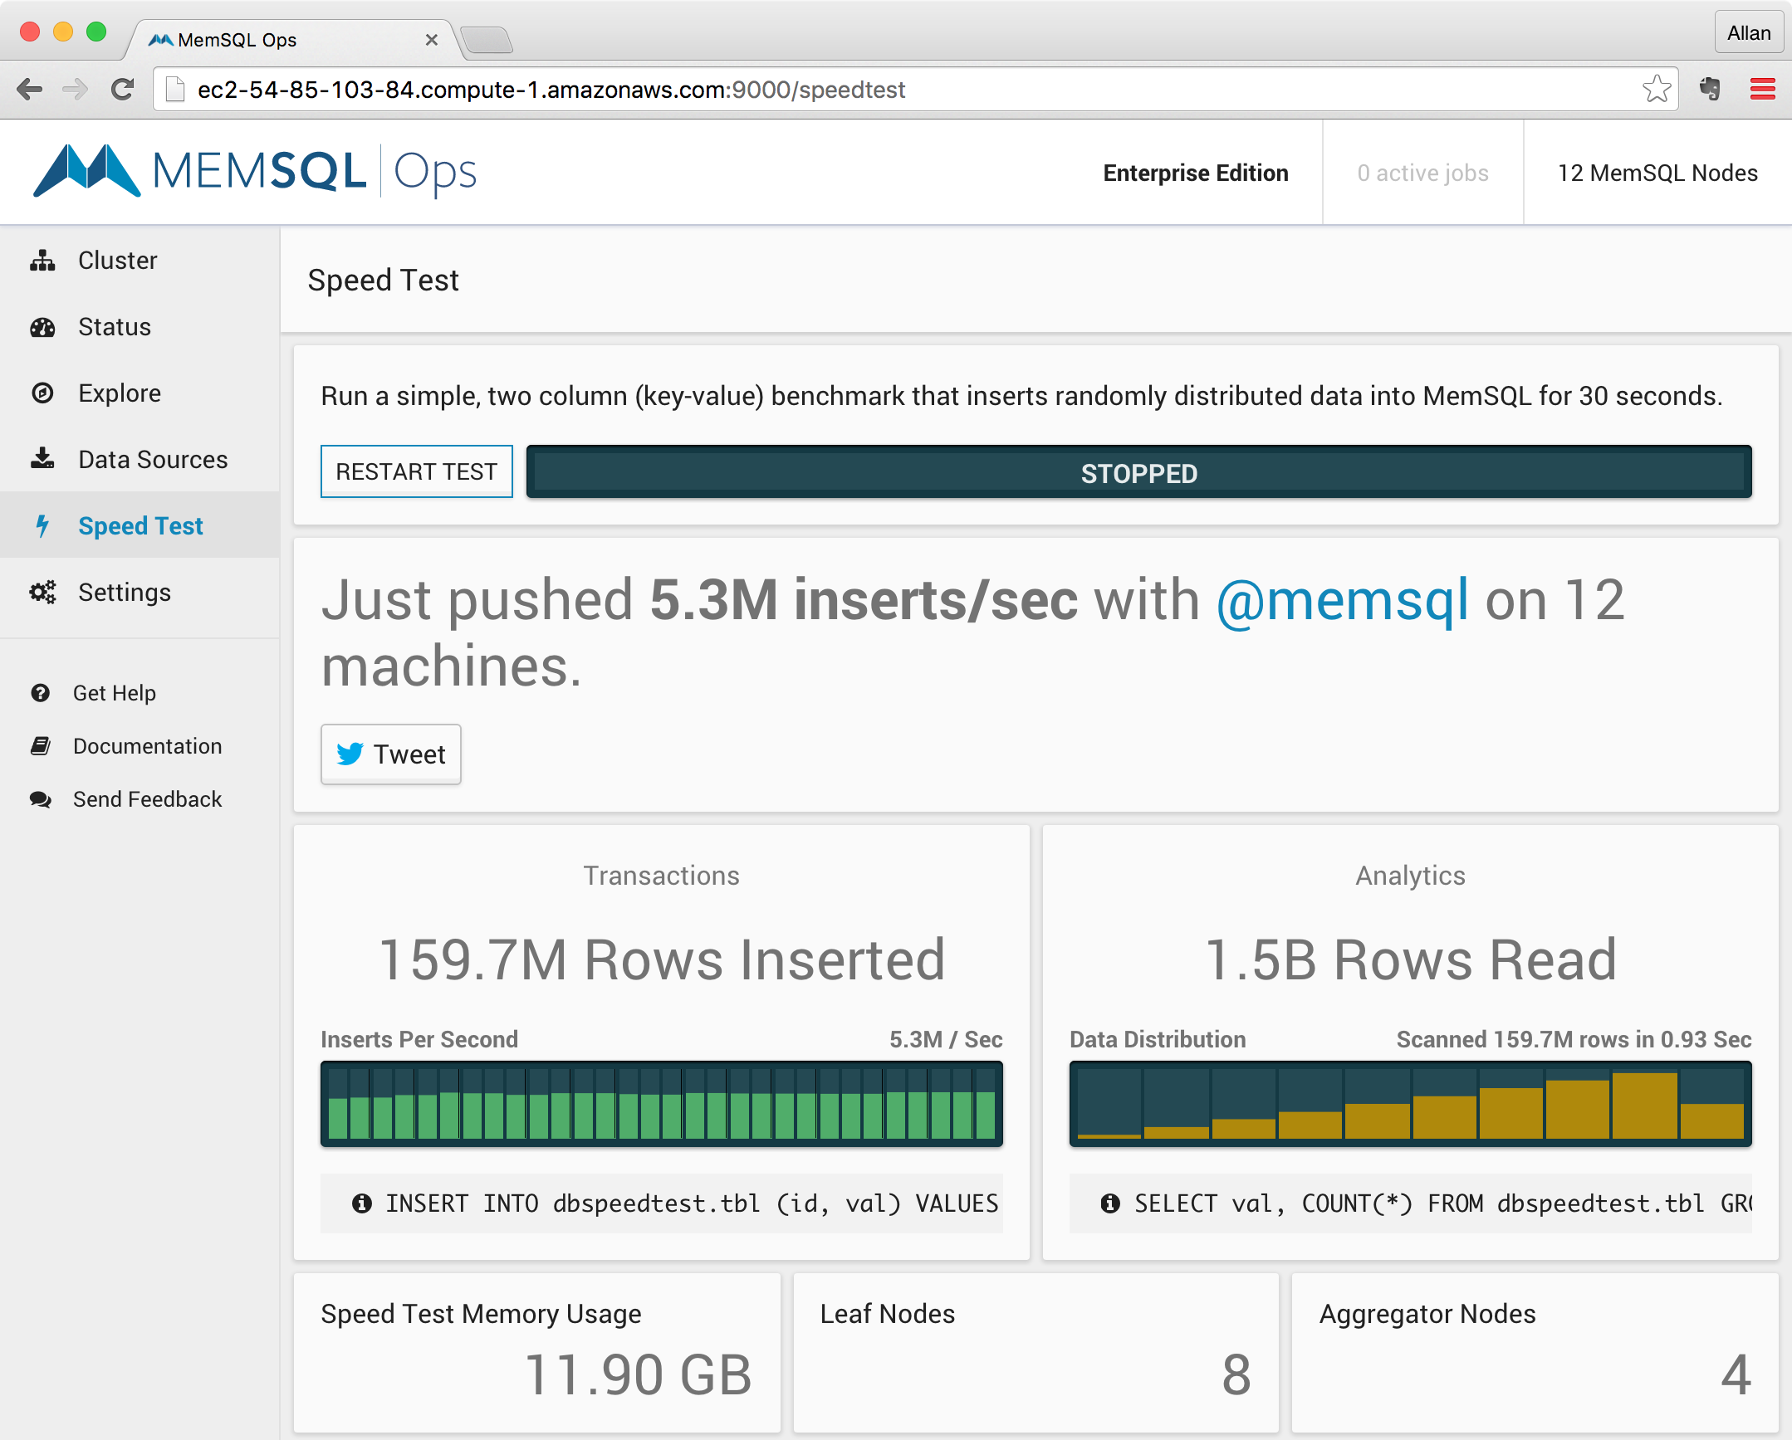Click the Leaf Nodes count 8
The width and height of the screenshot is (1792, 1440).
coord(1236,1374)
